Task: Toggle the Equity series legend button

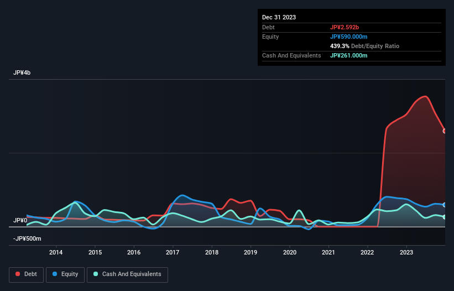Action: (65, 274)
